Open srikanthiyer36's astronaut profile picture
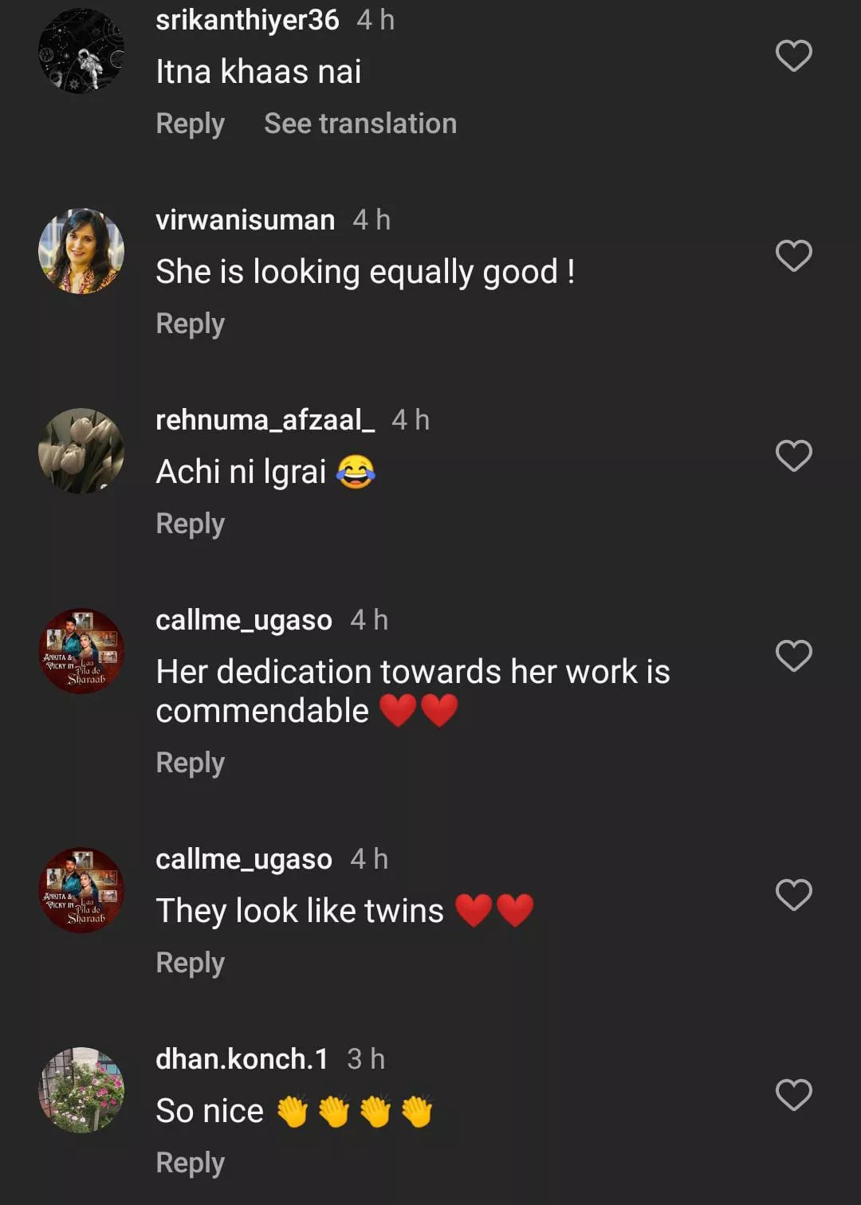Screen dimensions: 861x1205 pos(81,51)
